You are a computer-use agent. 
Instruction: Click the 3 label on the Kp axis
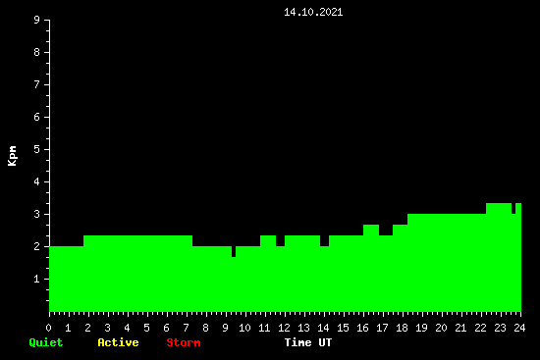(37, 214)
